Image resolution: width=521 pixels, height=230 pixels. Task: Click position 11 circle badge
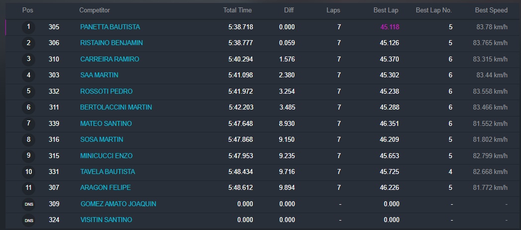point(28,188)
